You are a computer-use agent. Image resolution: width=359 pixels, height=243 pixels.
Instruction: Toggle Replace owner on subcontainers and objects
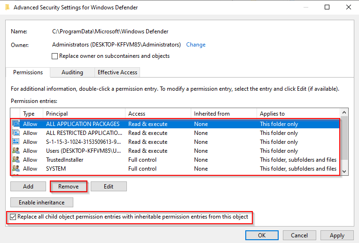pos(55,56)
